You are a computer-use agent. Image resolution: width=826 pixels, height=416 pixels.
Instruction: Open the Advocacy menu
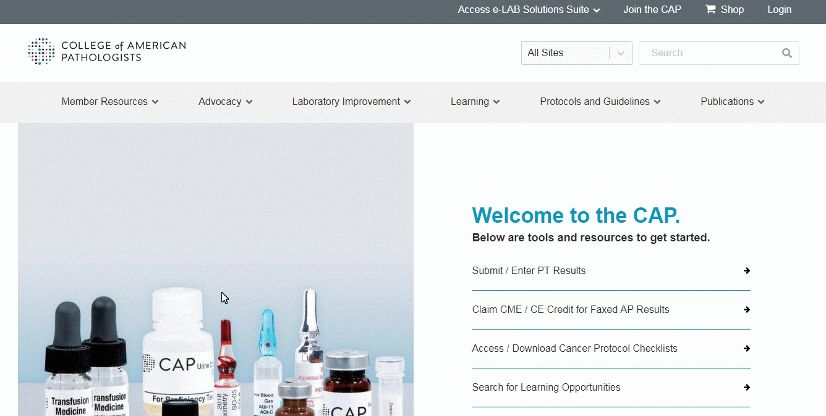[226, 102]
